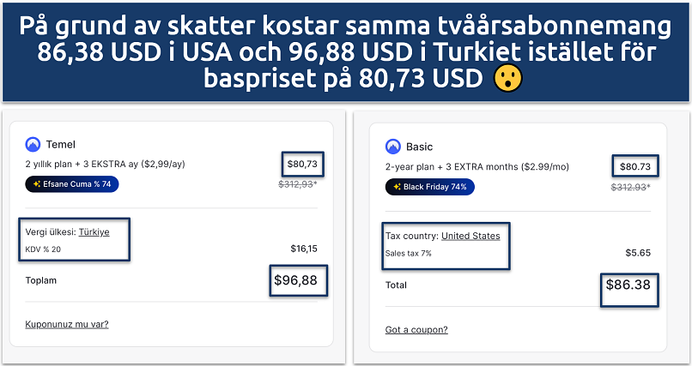Open the Türkiye tax country link
Image resolution: width=692 pixels, height=366 pixels.
coord(94,231)
